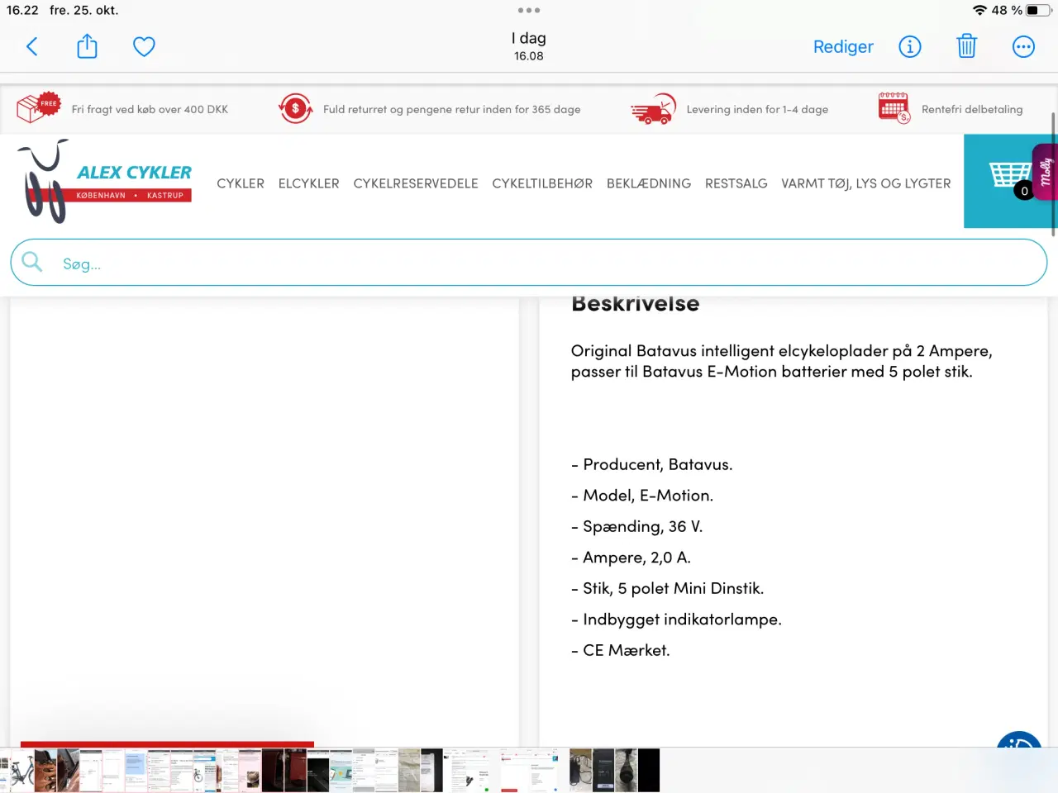Viewport: 1058px width, 793px height.
Task: Select CYKELRESERVEDELE in the navigation
Action: coord(416,183)
